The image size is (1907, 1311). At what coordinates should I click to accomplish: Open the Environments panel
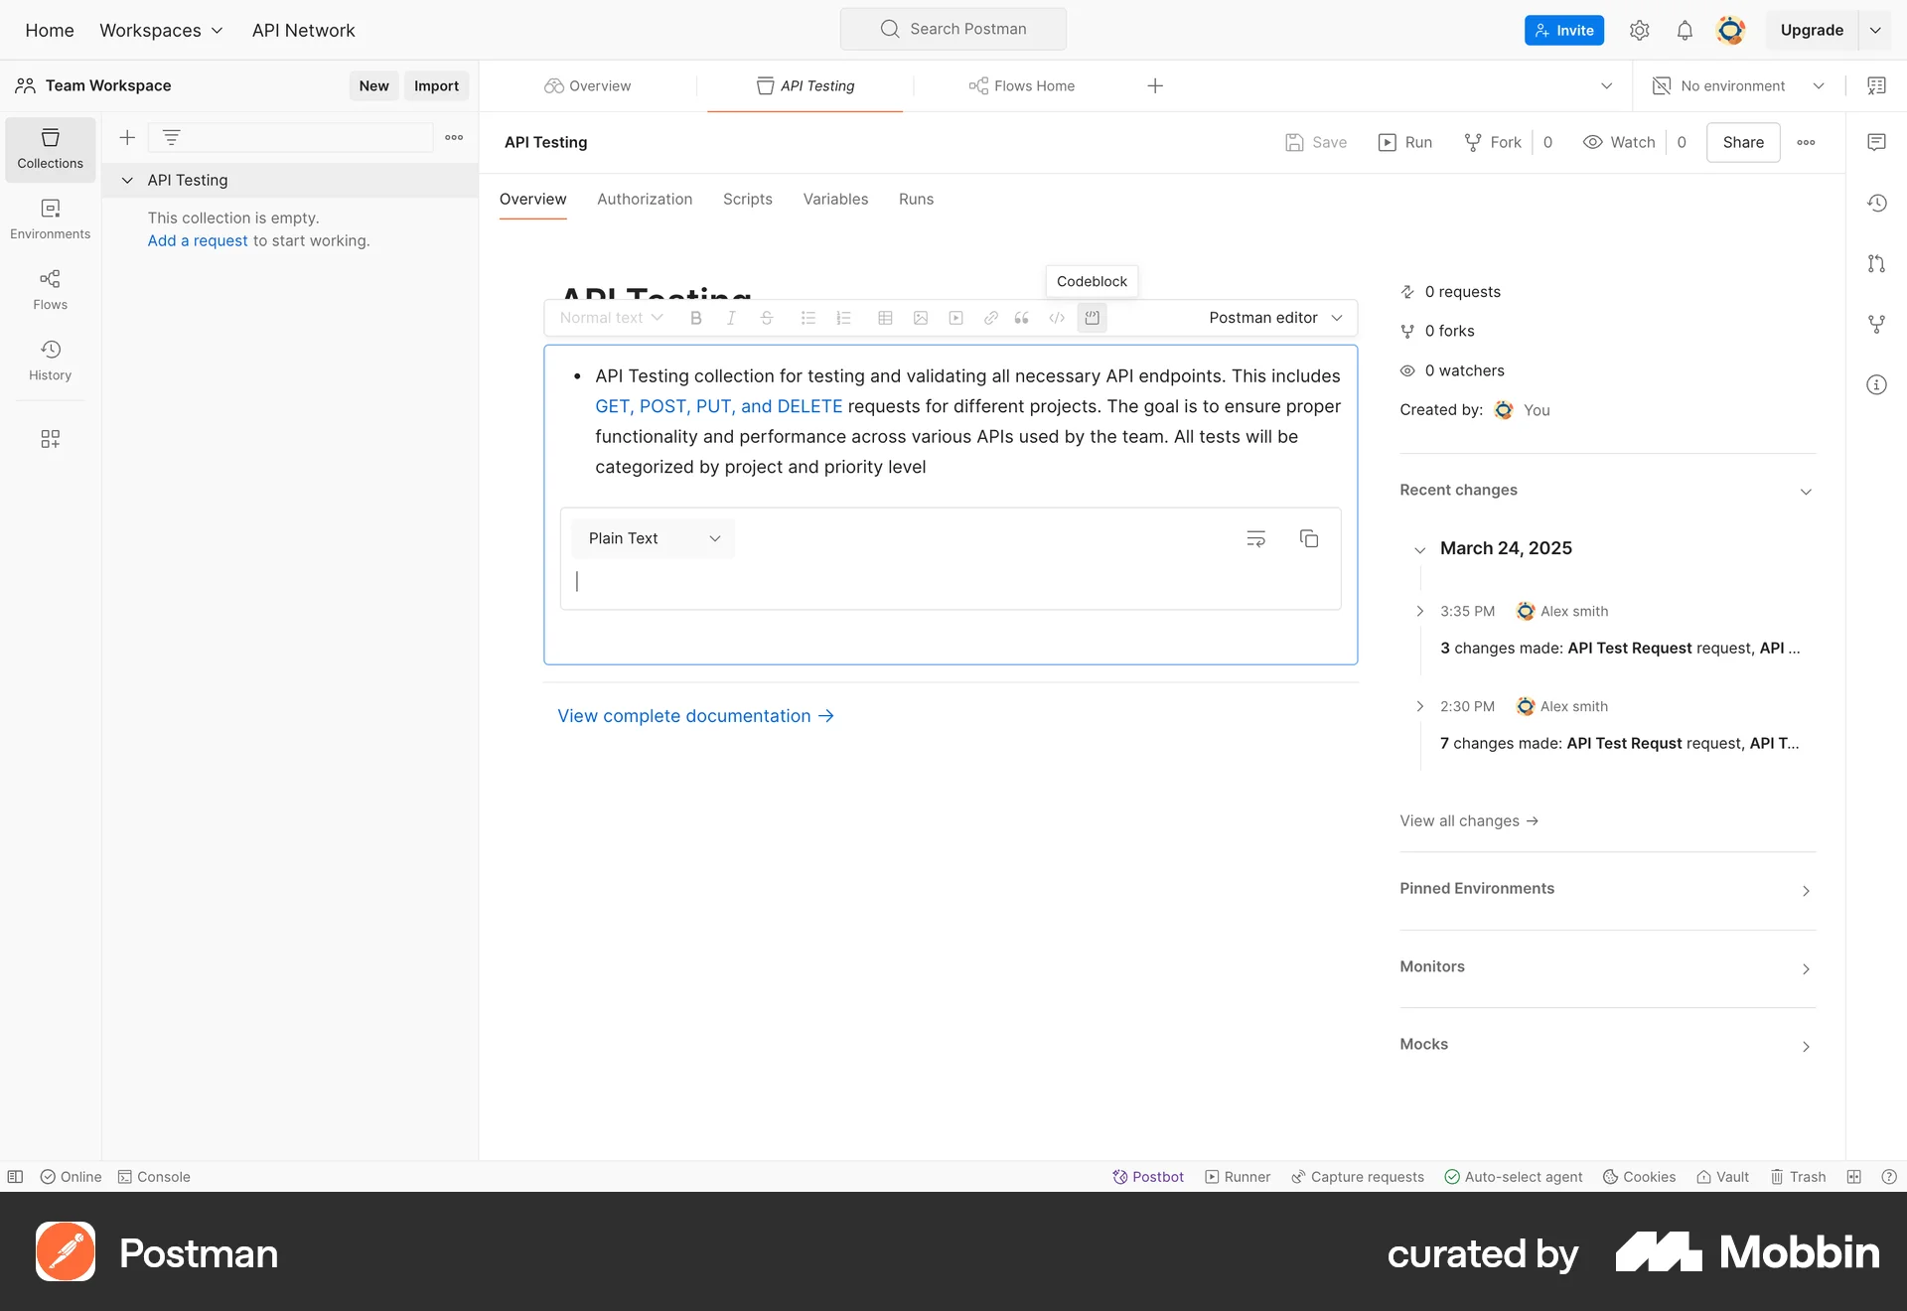point(50,218)
